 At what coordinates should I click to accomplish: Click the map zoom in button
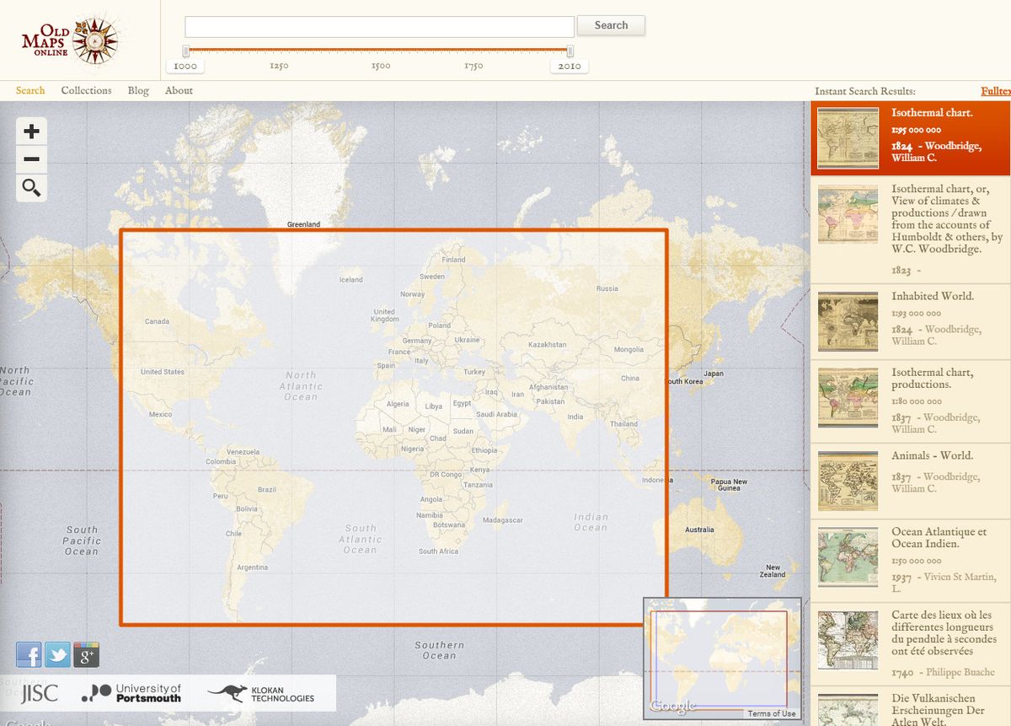[x=31, y=131]
